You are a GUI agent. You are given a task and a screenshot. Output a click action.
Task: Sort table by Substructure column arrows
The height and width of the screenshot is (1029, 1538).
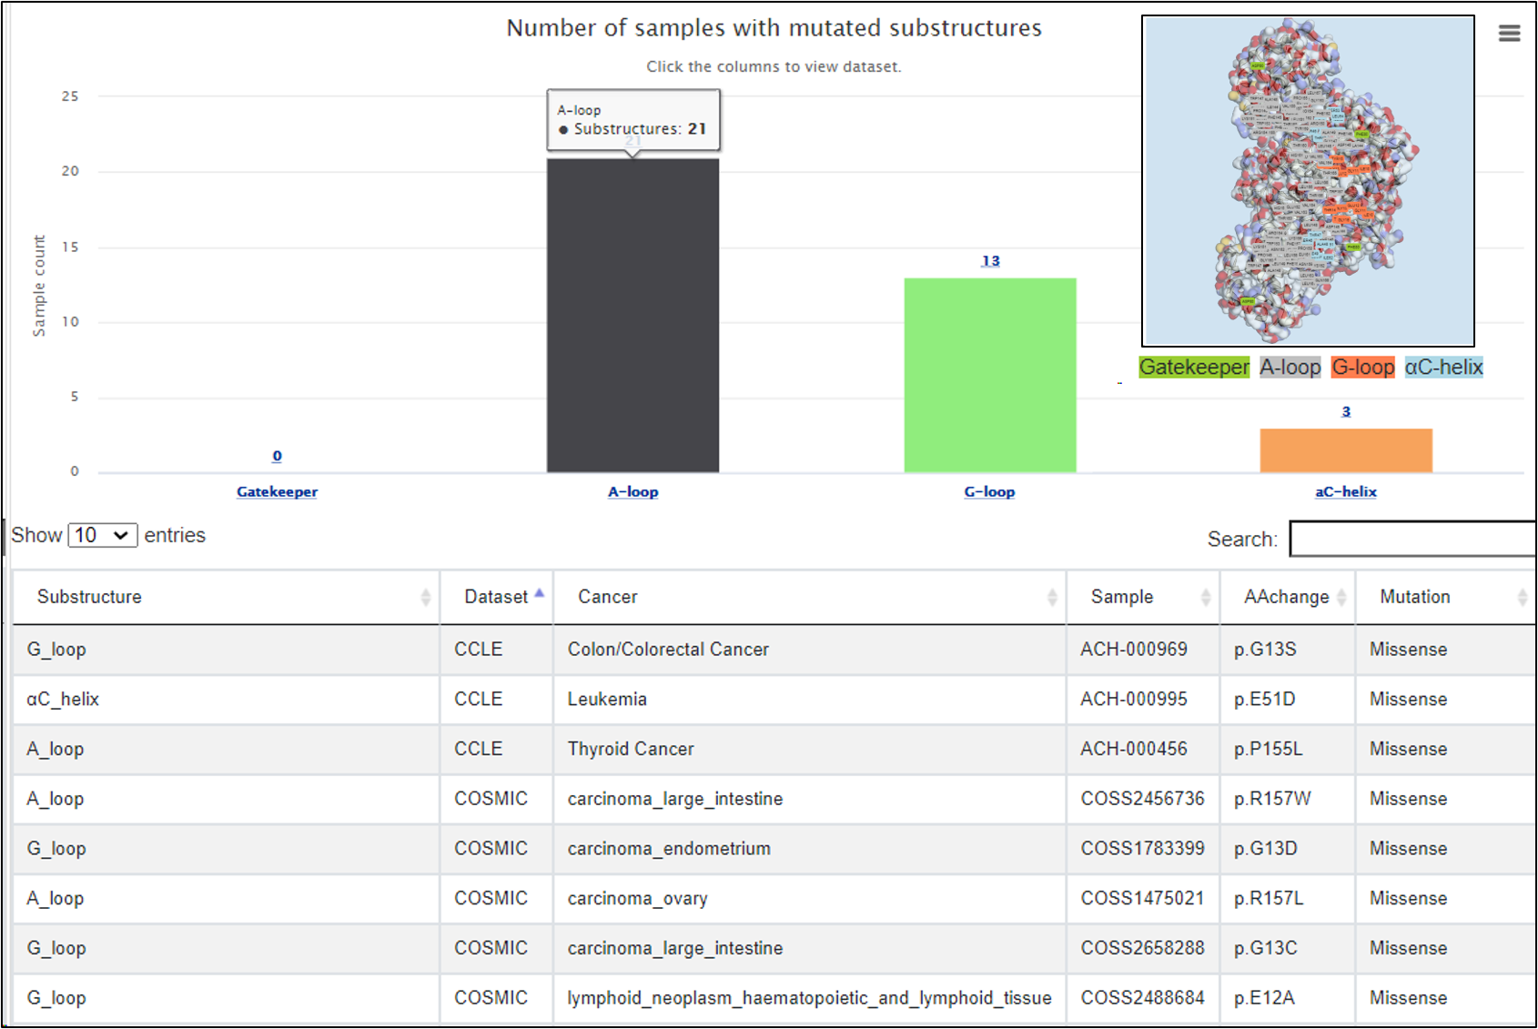coord(425,598)
